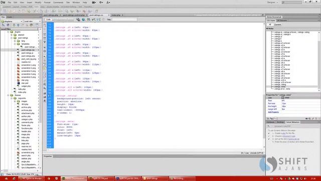Image resolution: width=321 pixels, height=181 pixels.
Task: Click the float value left in properties
Action: pos(283,101)
